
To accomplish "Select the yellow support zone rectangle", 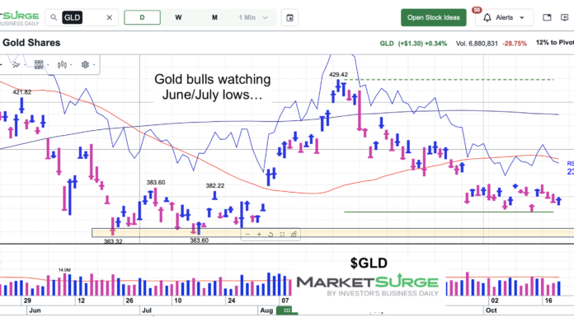I will [332, 232].
